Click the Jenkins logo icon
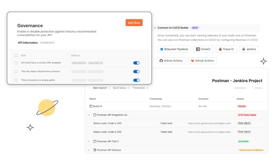The height and width of the screenshot is (166, 278). pos(244,49)
